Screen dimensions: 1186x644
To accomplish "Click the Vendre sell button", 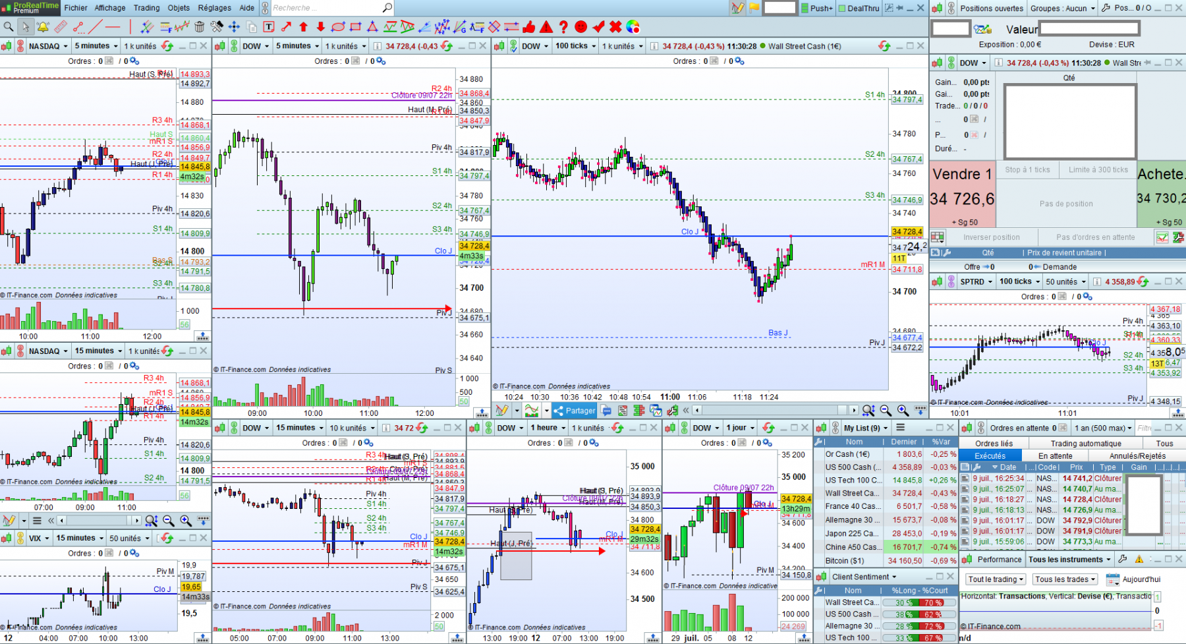I will pyautogui.click(x=962, y=194).
